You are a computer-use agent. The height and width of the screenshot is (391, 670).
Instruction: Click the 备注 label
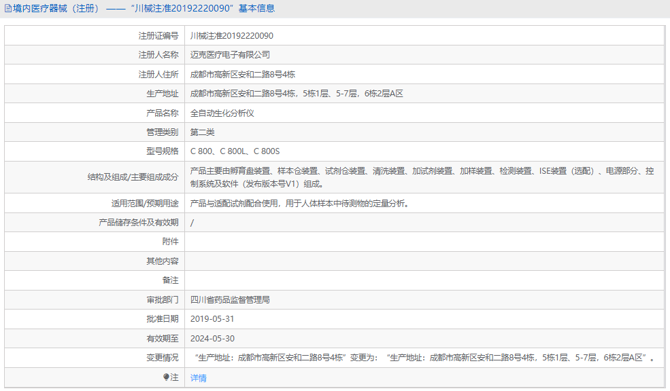(x=171, y=280)
